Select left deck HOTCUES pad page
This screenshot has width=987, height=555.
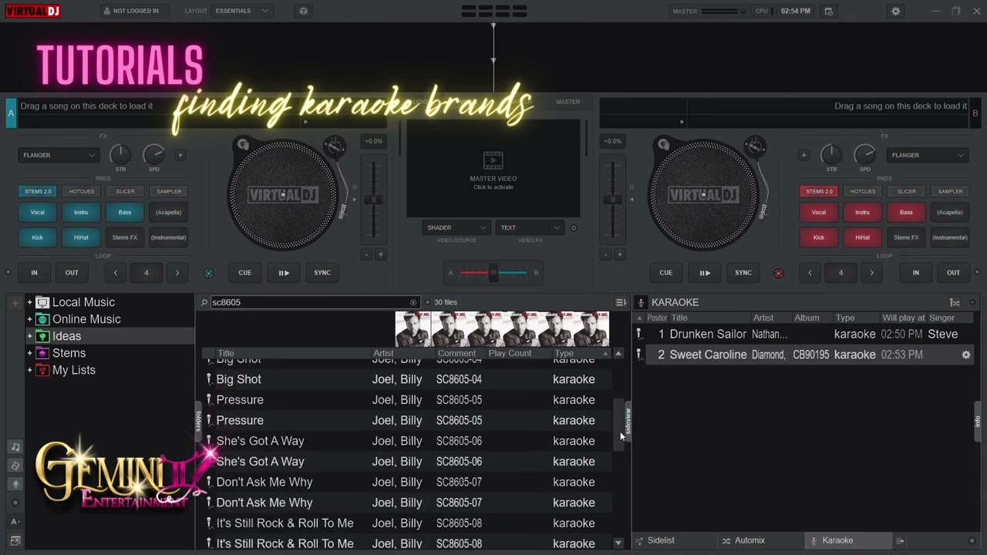(x=81, y=191)
